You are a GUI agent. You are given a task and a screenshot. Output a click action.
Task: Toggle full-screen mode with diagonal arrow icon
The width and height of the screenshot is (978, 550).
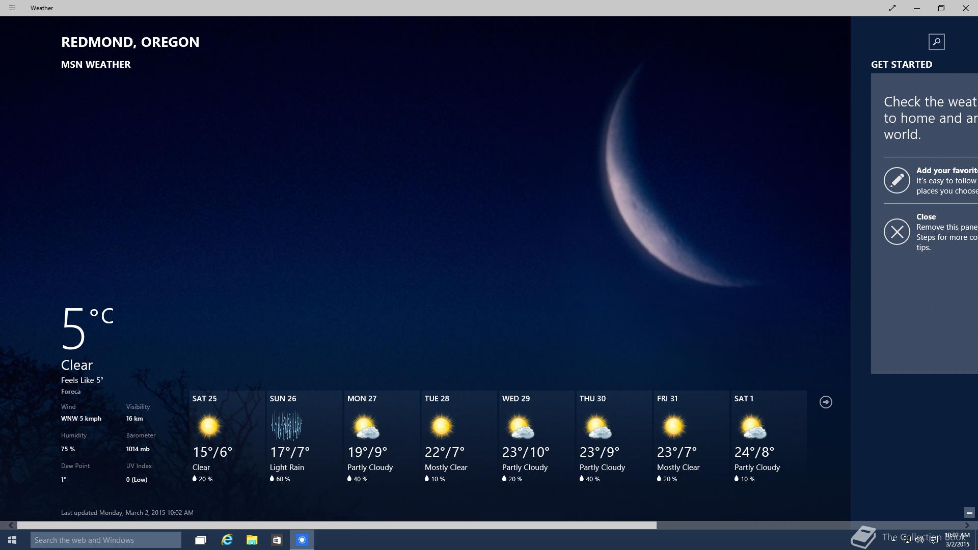[x=892, y=8]
